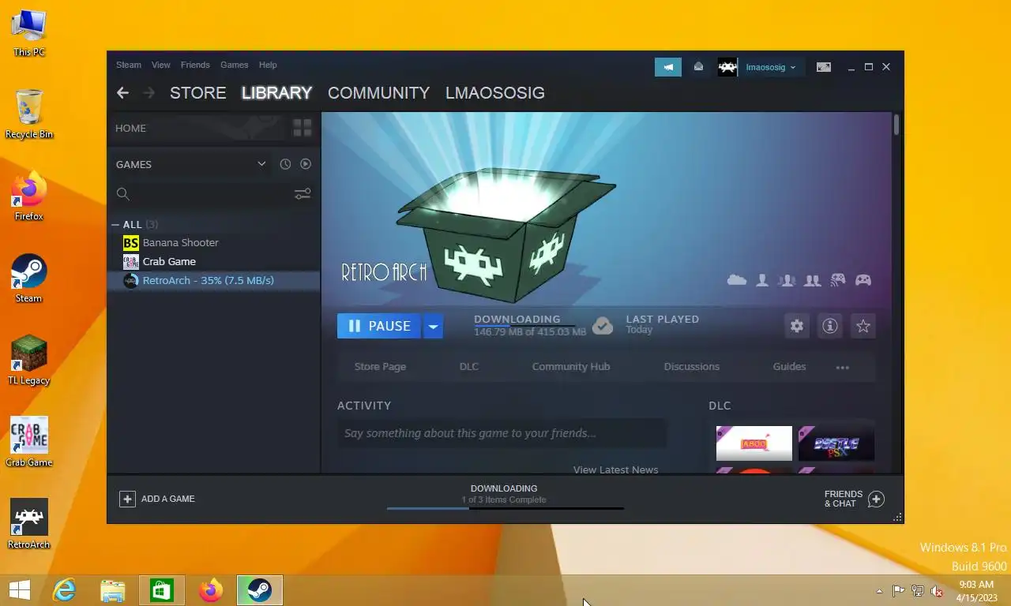Click the Windows Start button
This screenshot has width=1011, height=606.
click(19, 590)
